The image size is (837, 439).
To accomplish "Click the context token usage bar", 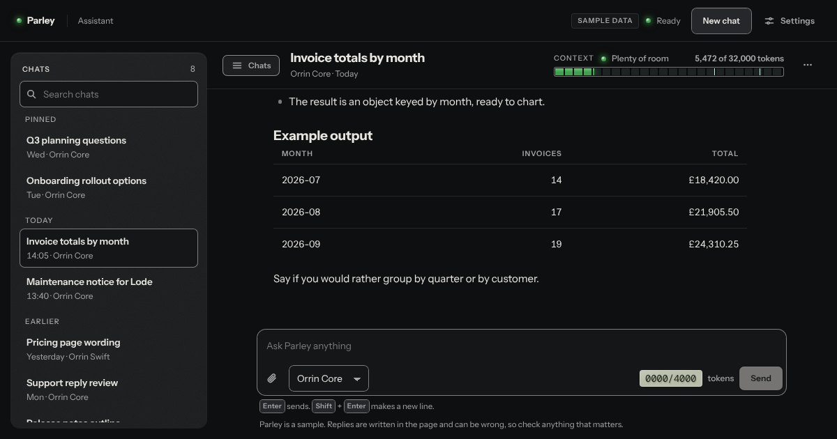I will (x=669, y=72).
